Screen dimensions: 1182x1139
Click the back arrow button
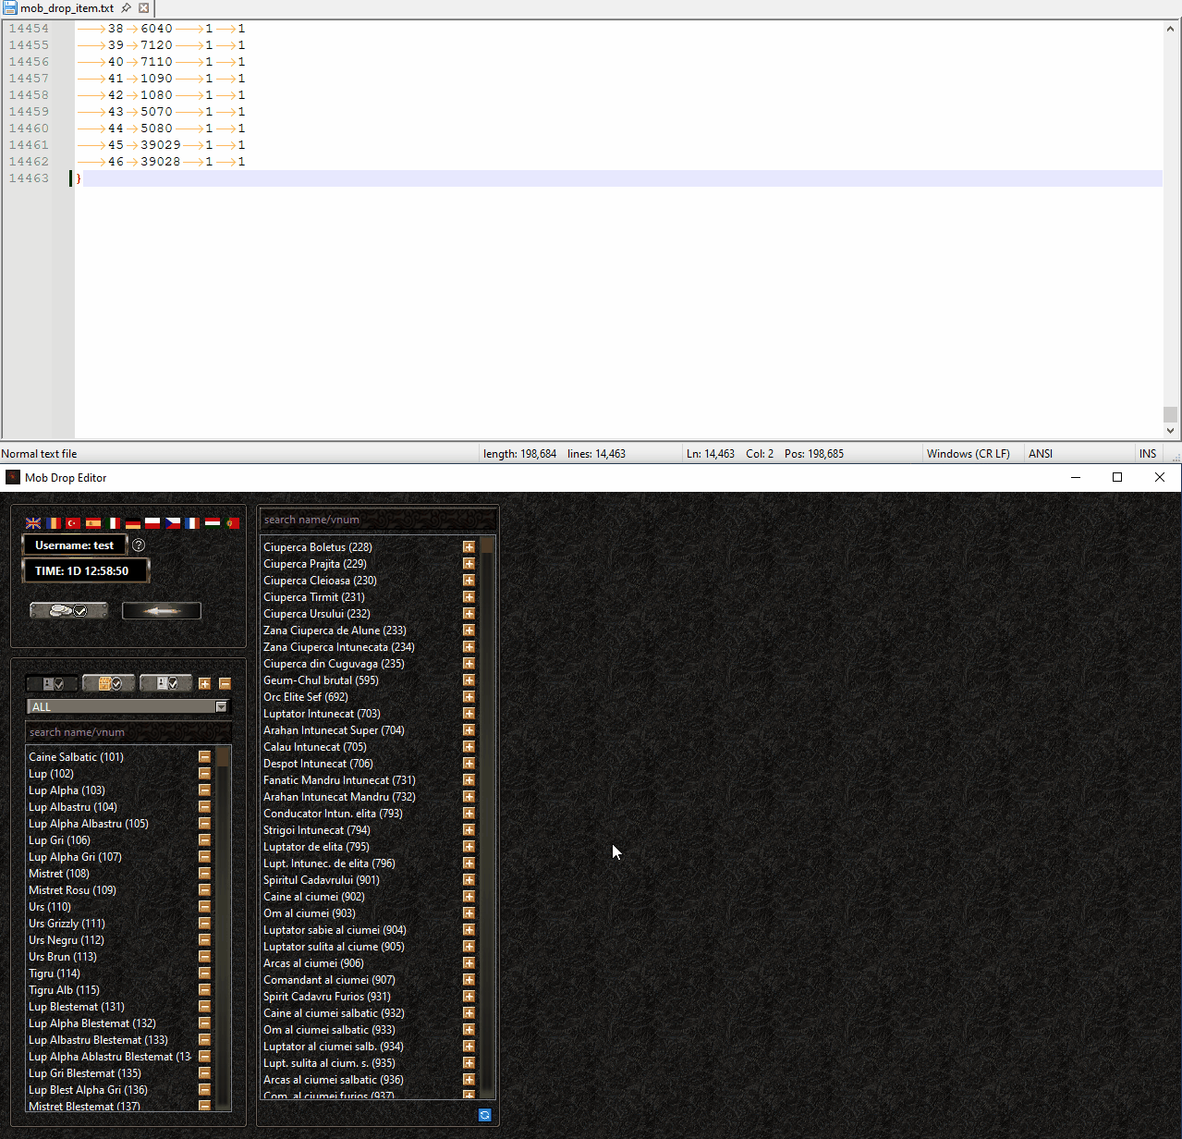162,610
